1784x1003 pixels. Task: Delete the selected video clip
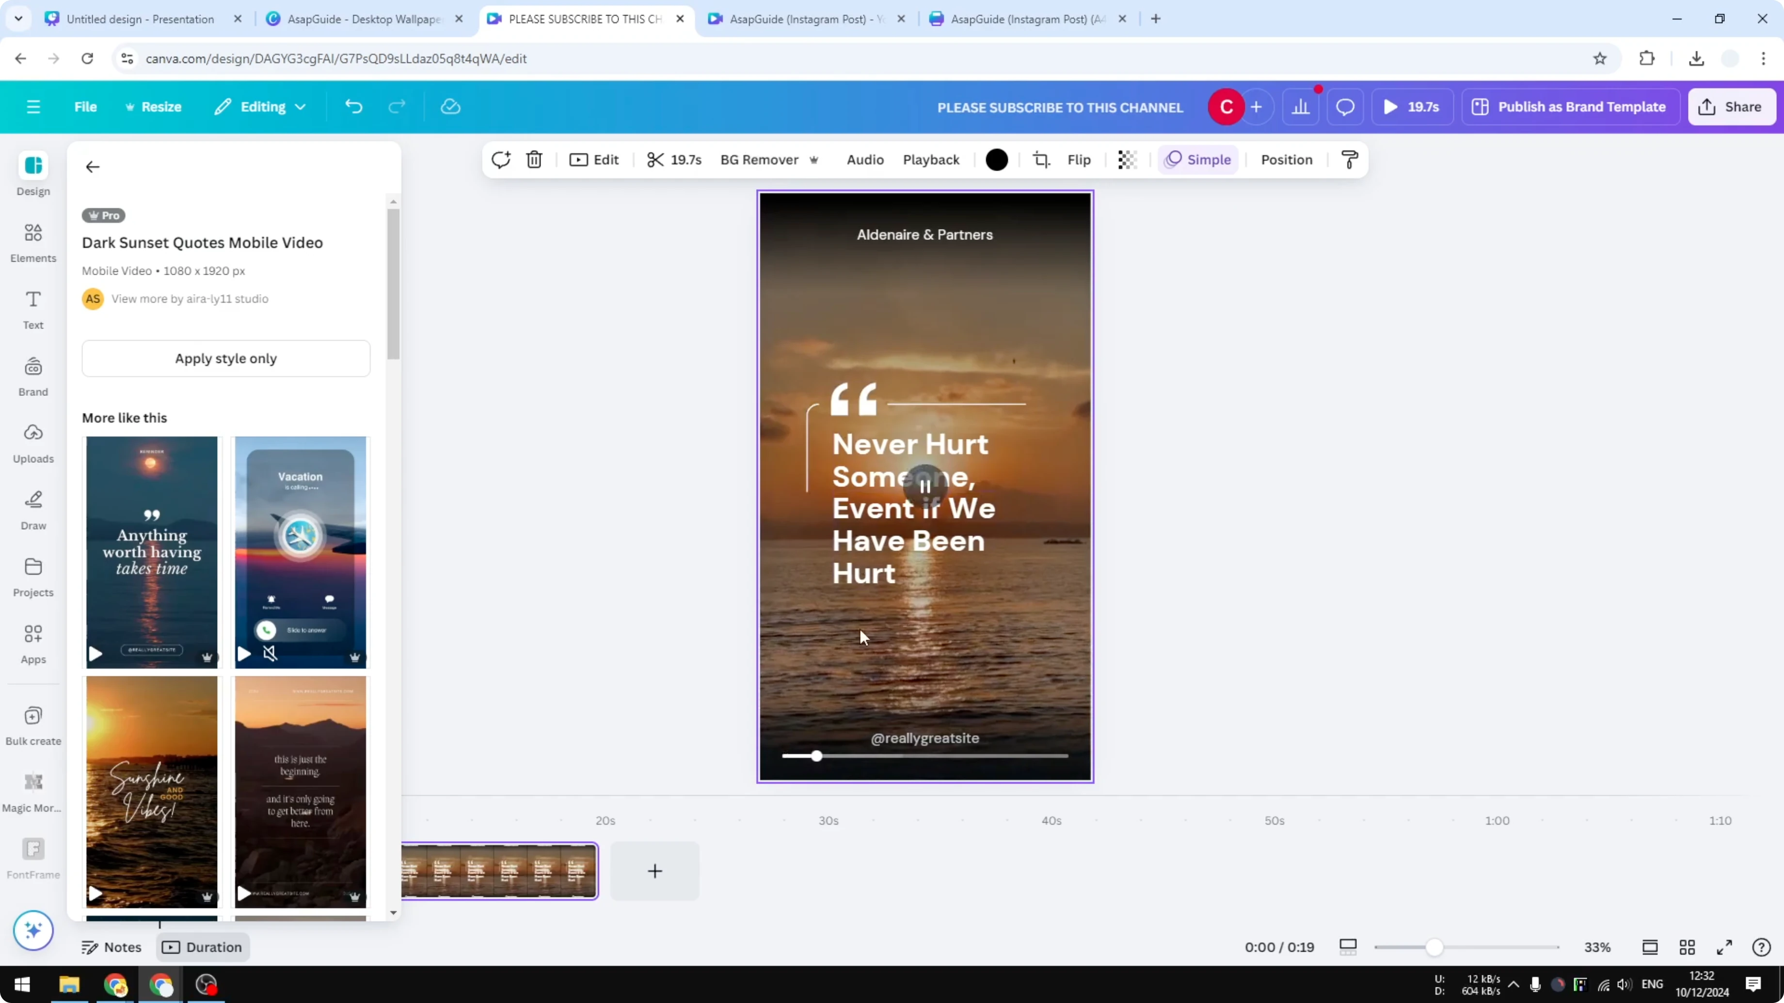pyautogui.click(x=533, y=159)
